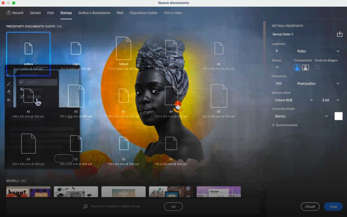This screenshot has width=347, height=217.
Task: Switch to the Web tab
Action: [120, 13]
